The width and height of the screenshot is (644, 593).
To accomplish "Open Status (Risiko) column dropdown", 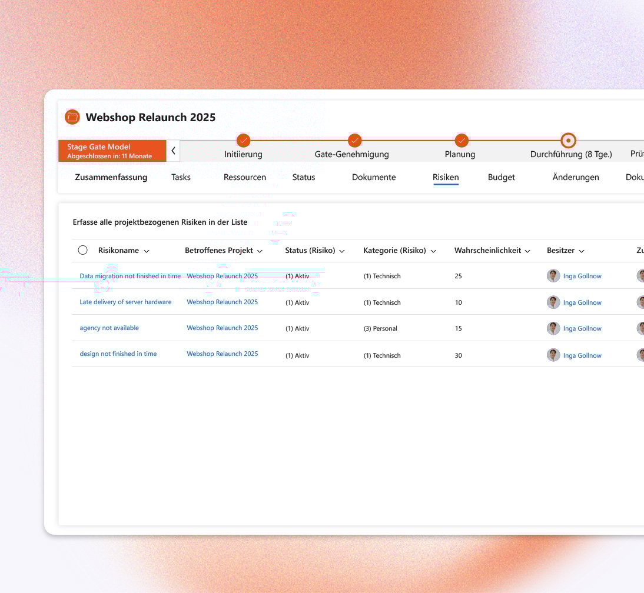I will pos(341,251).
